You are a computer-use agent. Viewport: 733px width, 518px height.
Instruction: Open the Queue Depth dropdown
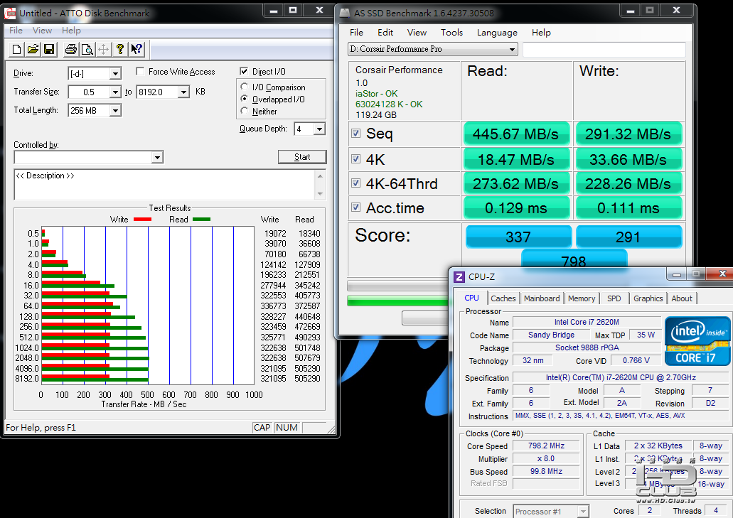pos(319,129)
